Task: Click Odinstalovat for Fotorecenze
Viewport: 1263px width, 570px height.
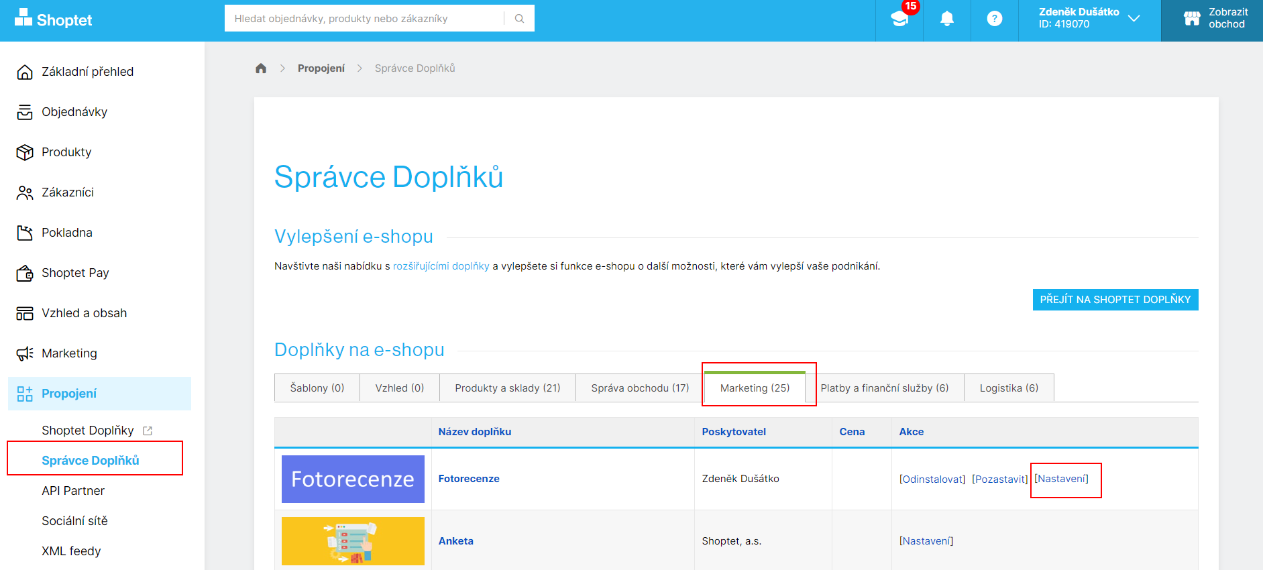Action: (932, 479)
